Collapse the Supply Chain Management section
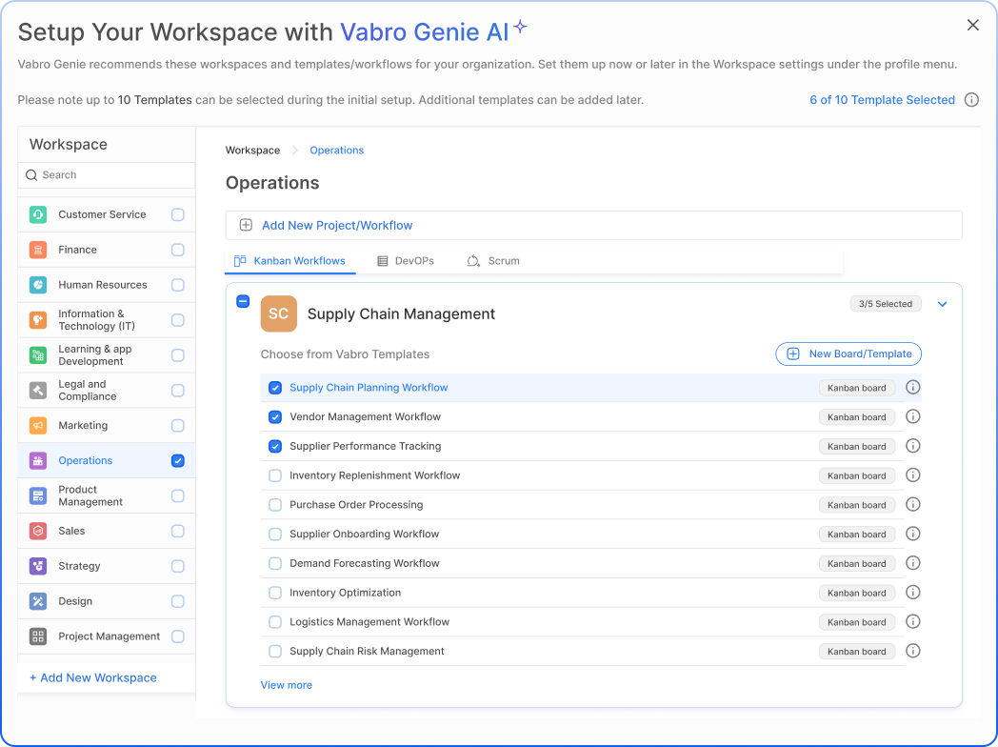 click(x=943, y=304)
